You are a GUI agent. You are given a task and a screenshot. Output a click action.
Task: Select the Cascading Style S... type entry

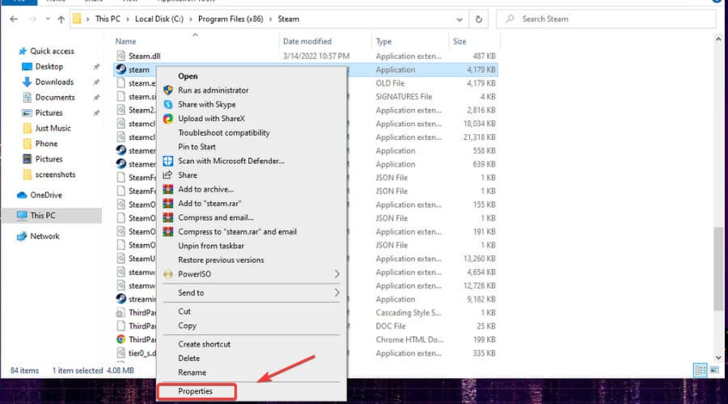click(x=408, y=313)
